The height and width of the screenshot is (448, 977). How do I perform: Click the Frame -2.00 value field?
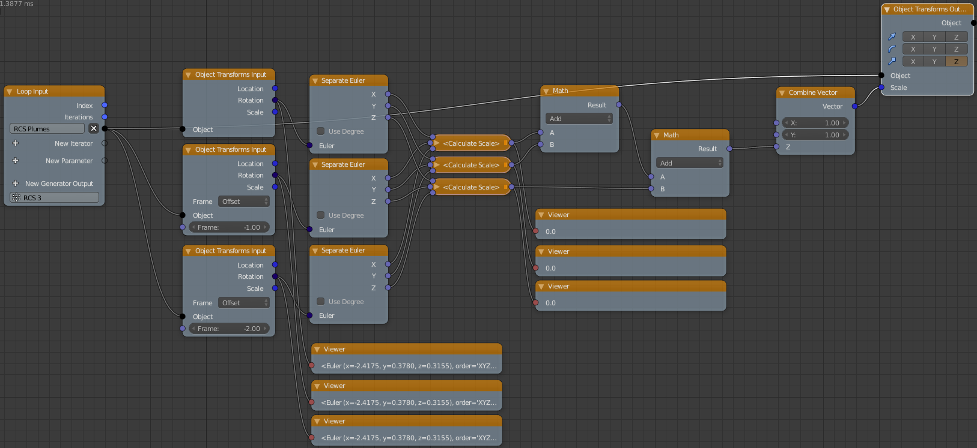click(x=229, y=329)
